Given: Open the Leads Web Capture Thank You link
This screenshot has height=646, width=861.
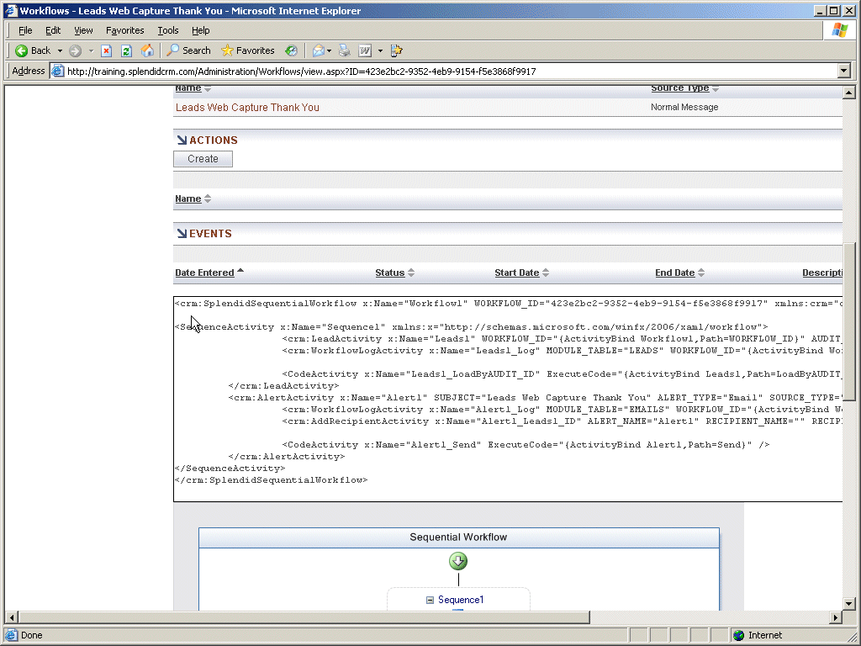Looking at the screenshot, I should pyautogui.click(x=247, y=108).
